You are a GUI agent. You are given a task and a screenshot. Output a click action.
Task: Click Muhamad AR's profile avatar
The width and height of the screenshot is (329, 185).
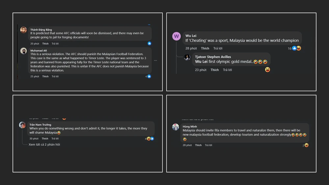coord(23,51)
